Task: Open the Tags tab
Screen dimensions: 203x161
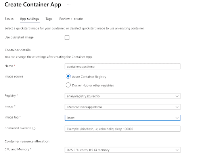Action: tap(49, 19)
